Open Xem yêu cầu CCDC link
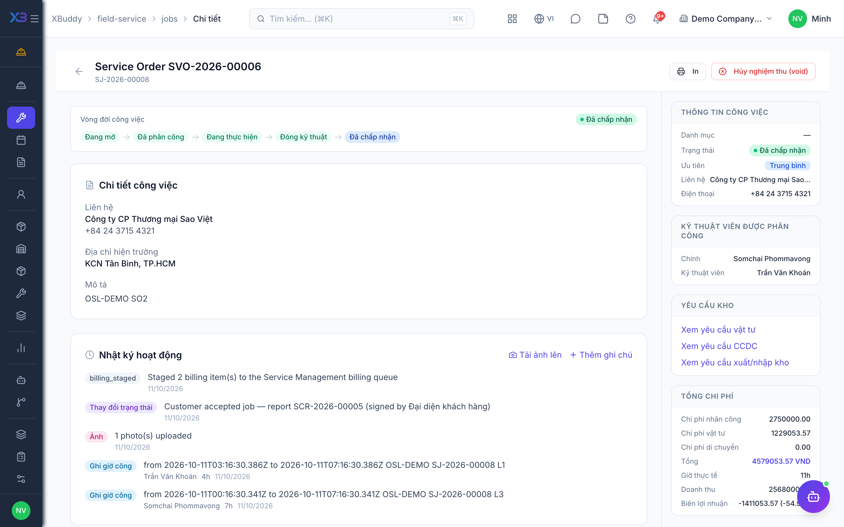The image size is (844, 527). [719, 346]
